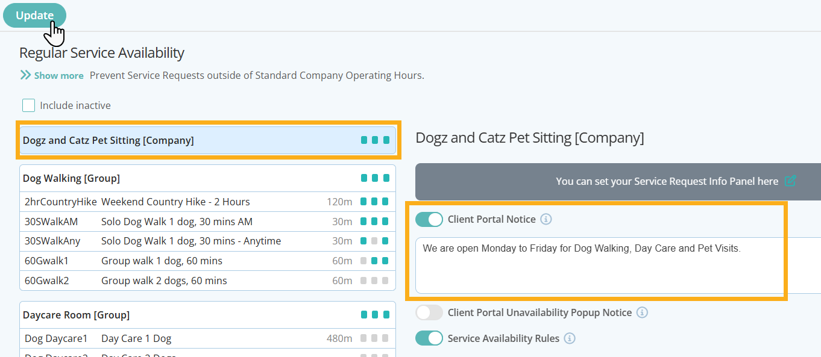Image resolution: width=821 pixels, height=357 pixels.
Task: Open info icon beside Unavailability Popup Notice
Action: click(x=642, y=312)
